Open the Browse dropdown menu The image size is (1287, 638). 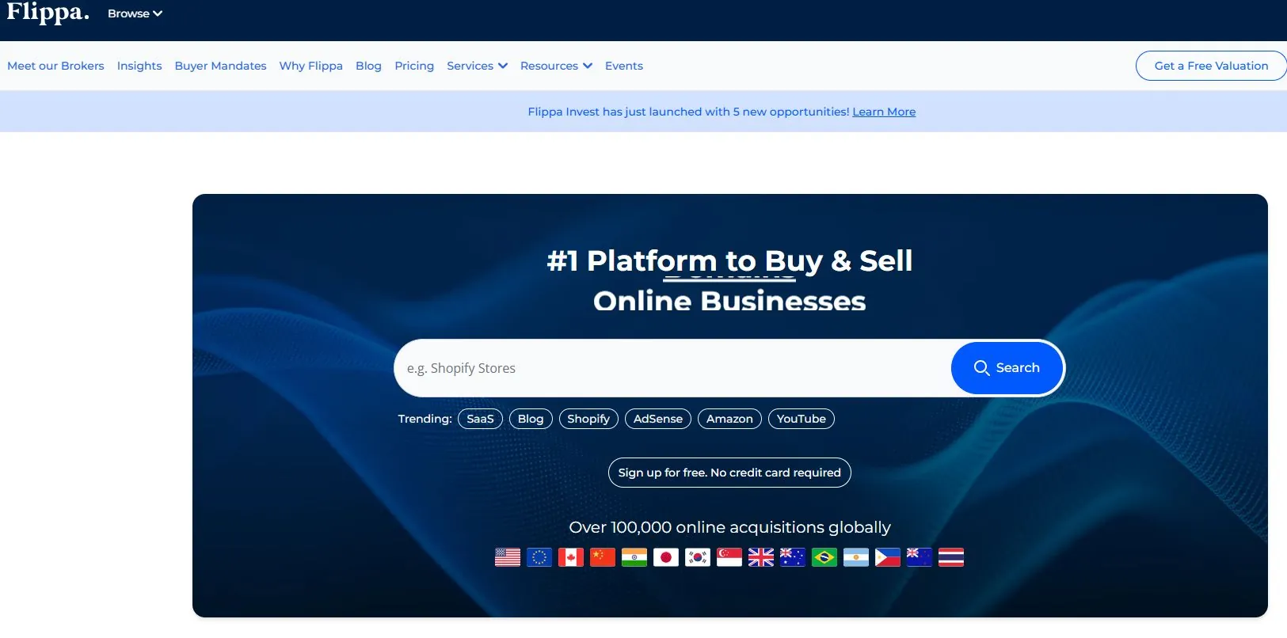(135, 13)
